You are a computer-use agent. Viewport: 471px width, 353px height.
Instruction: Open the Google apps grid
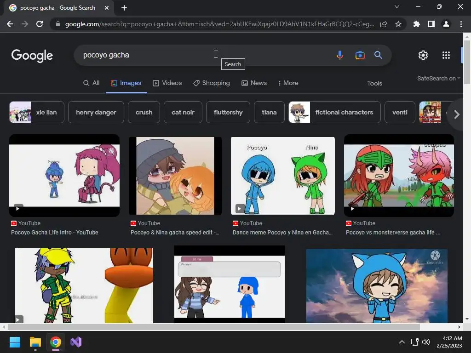click(446, 55)
